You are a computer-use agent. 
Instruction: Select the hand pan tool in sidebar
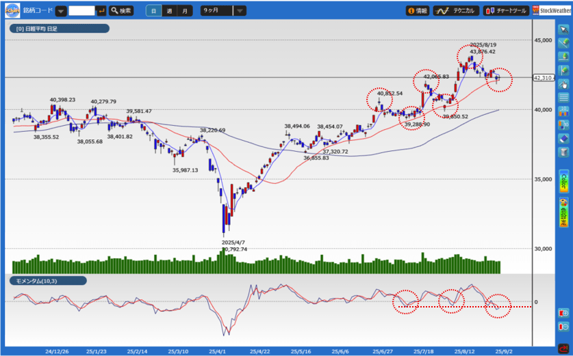pyautogui.click(x=563, y=84)
